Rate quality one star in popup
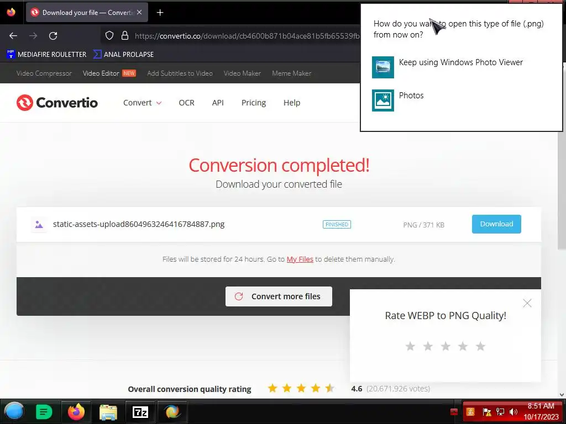This screenshot has height=424, width=566. [410, 347]
